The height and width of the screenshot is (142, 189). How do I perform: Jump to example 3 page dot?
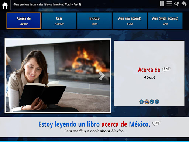[157, 102]
